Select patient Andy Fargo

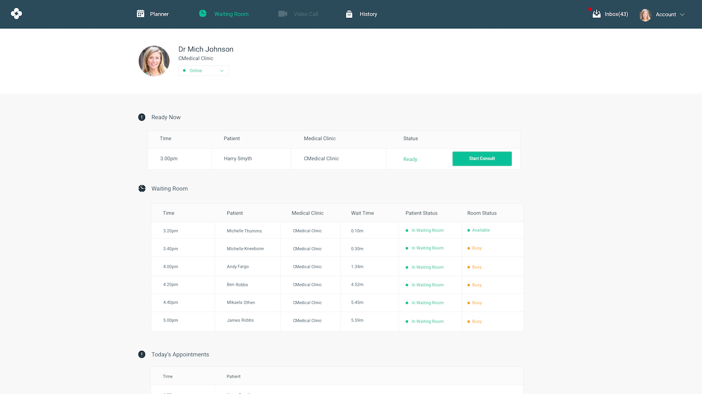[x=237, y=267]
